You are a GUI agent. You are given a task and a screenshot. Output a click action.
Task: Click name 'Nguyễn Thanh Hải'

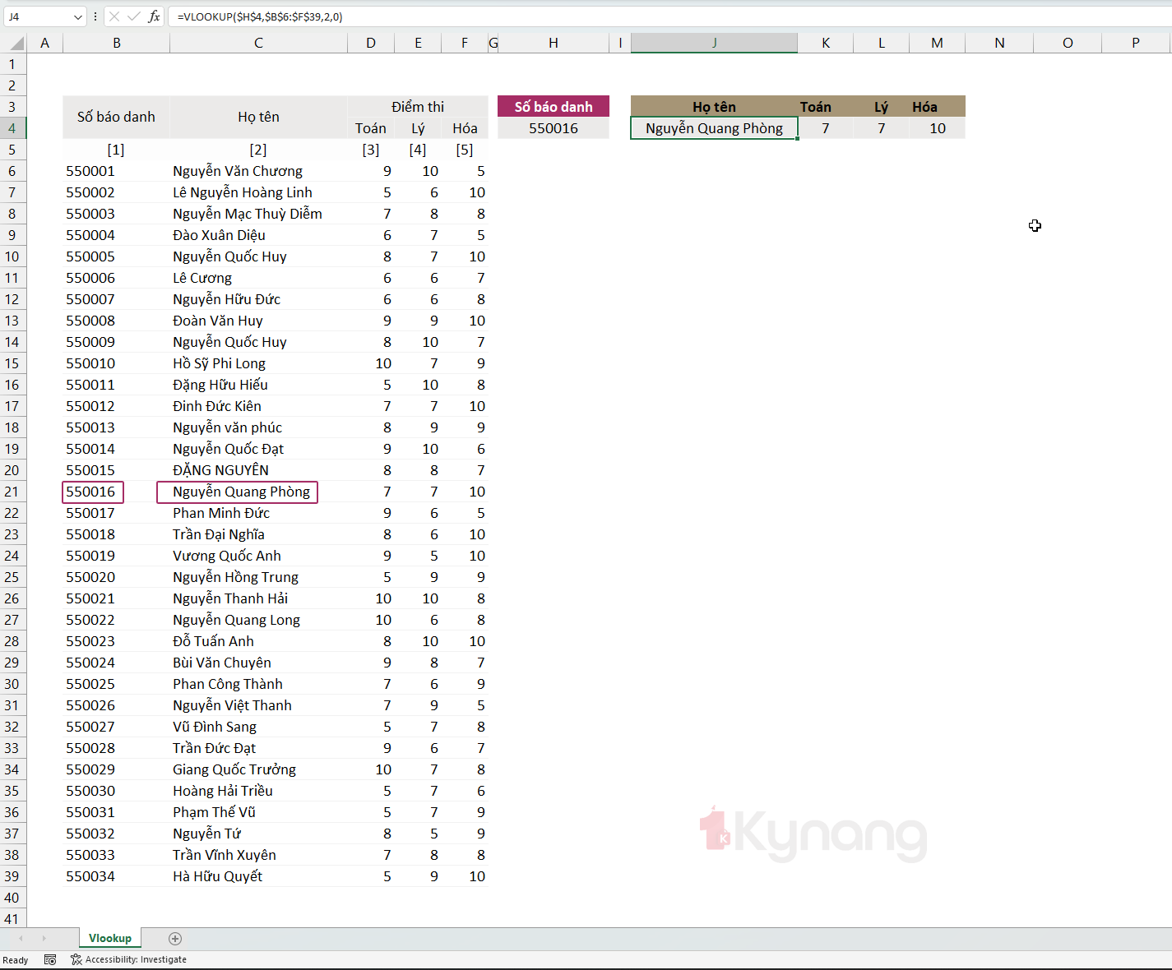pos(230,598)
